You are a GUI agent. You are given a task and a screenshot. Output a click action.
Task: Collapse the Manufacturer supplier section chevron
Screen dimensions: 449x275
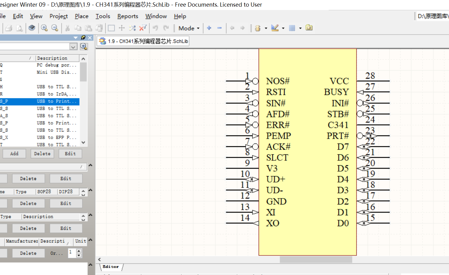point(90,240)
